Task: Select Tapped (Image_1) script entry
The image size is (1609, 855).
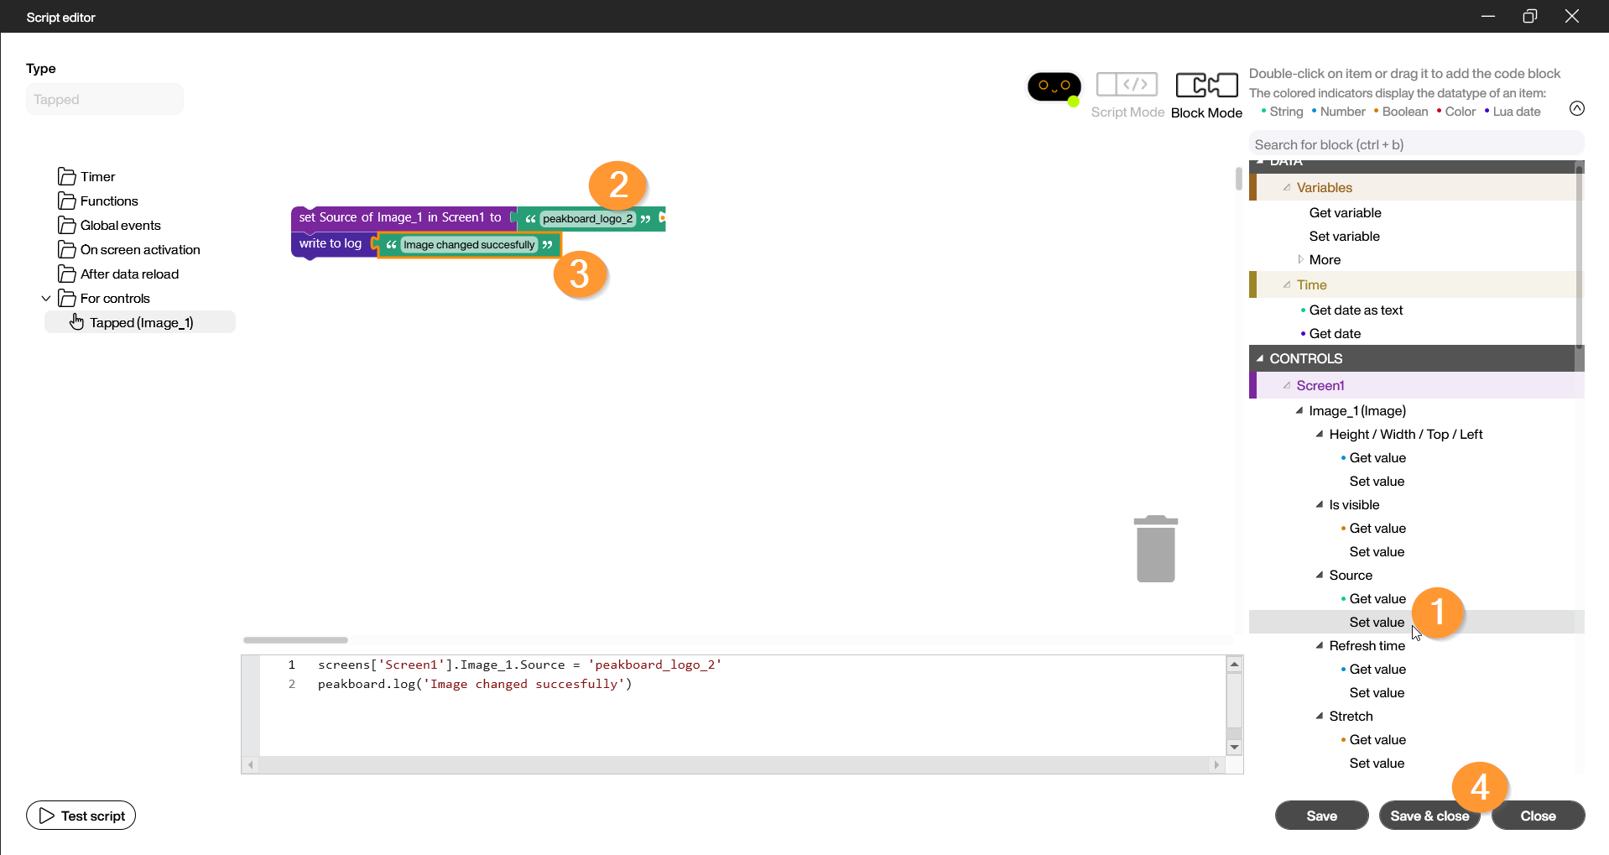Action: pos(141,323)
